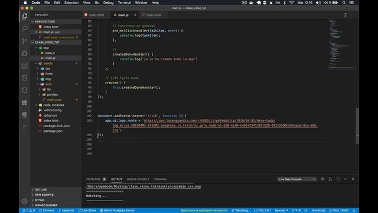Open the Debug view in activity bar
Viewport: 378px width, 213px height.
click(x=24, y=53)
